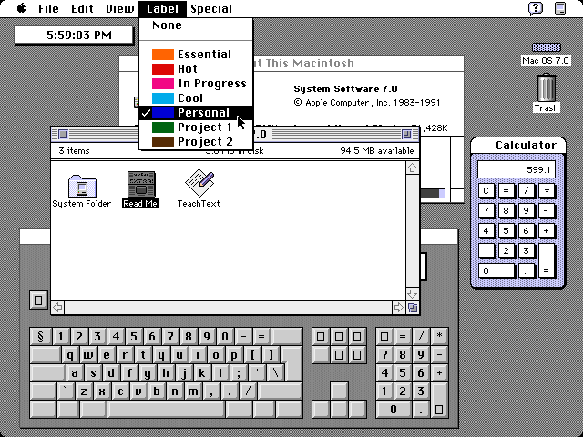583x437 pixels.
Task: Click the Finder window's vertical scrollbar track
Action: pyautogui.click(x=412, y=231)
